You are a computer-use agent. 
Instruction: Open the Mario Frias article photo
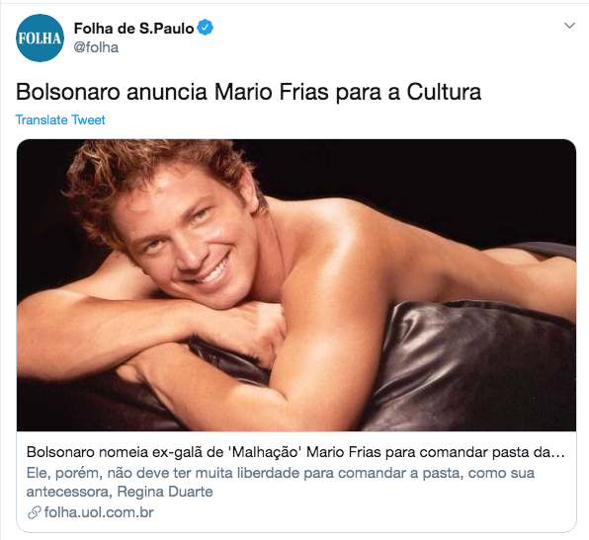click(x=296, y=285)
